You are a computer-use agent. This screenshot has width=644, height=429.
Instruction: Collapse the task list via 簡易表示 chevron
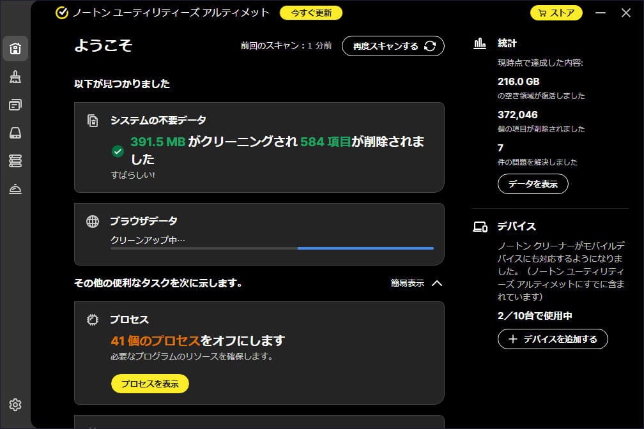click(x=437, y=283)
